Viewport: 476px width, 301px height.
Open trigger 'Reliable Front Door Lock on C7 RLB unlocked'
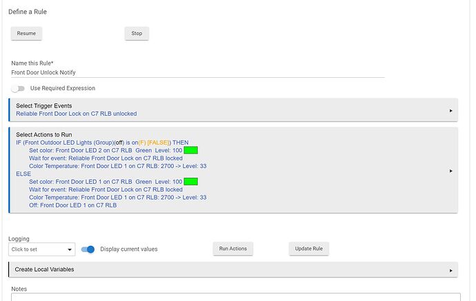click(x=76, y=114)
